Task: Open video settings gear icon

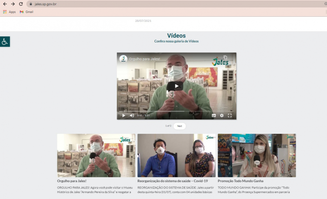Action: pos(222,115)
